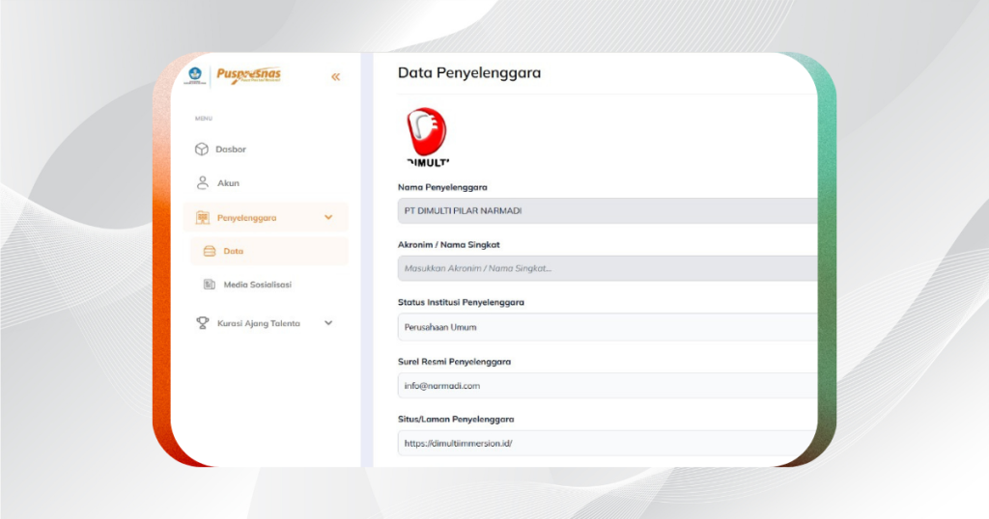Click the Penyelenggara menu icon
The height and width of the screenshot is (519, 989).
click(203, 218)
